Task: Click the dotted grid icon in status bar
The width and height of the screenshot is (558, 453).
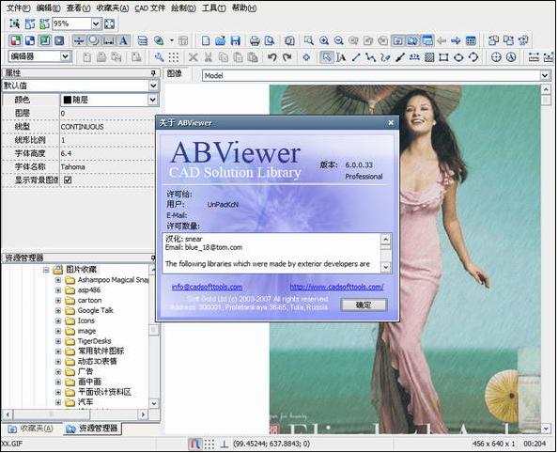Action: pos(209,444)
